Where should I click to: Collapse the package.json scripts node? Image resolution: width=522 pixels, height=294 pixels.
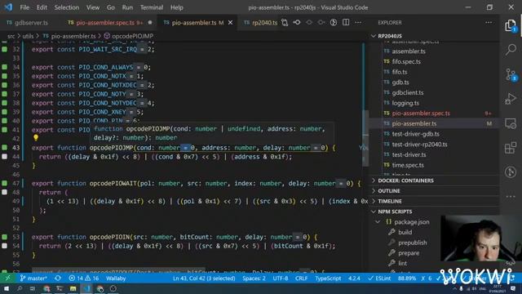[378, 222]
